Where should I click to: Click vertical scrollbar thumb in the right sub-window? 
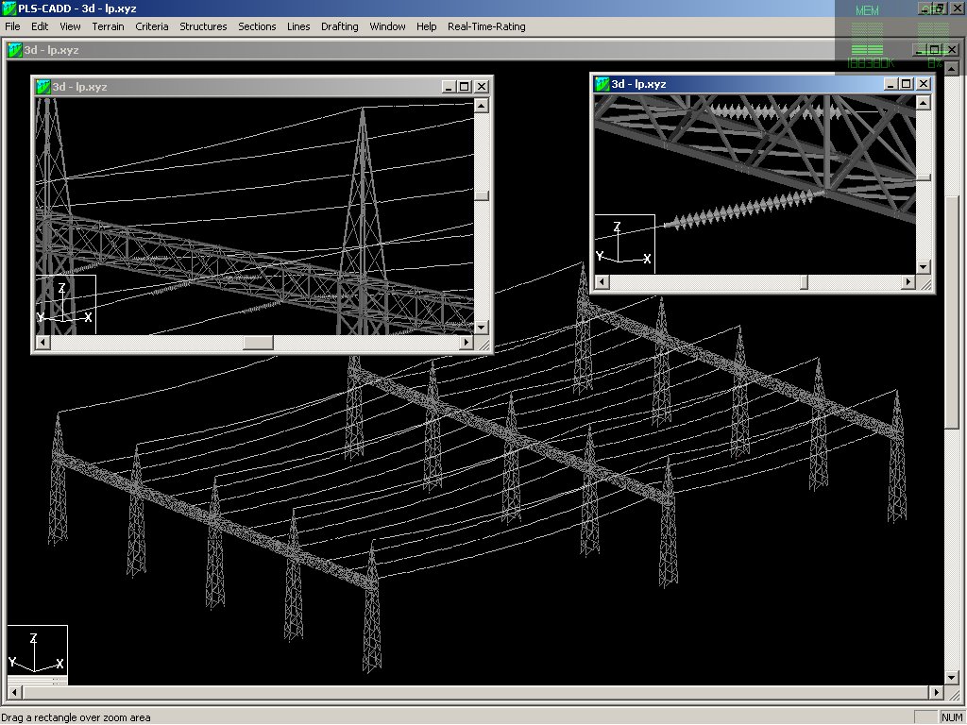point(923,177)
